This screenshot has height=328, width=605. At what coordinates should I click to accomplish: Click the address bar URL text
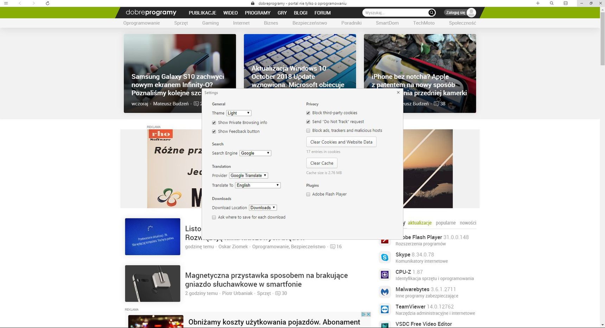(x=302, y=3)
